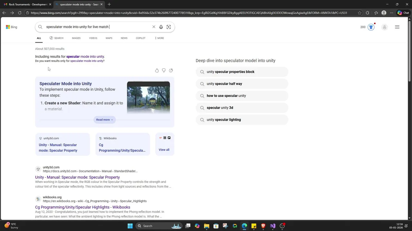Open the weather widget showing 15°C
The image size is (412, 231).
12,226
